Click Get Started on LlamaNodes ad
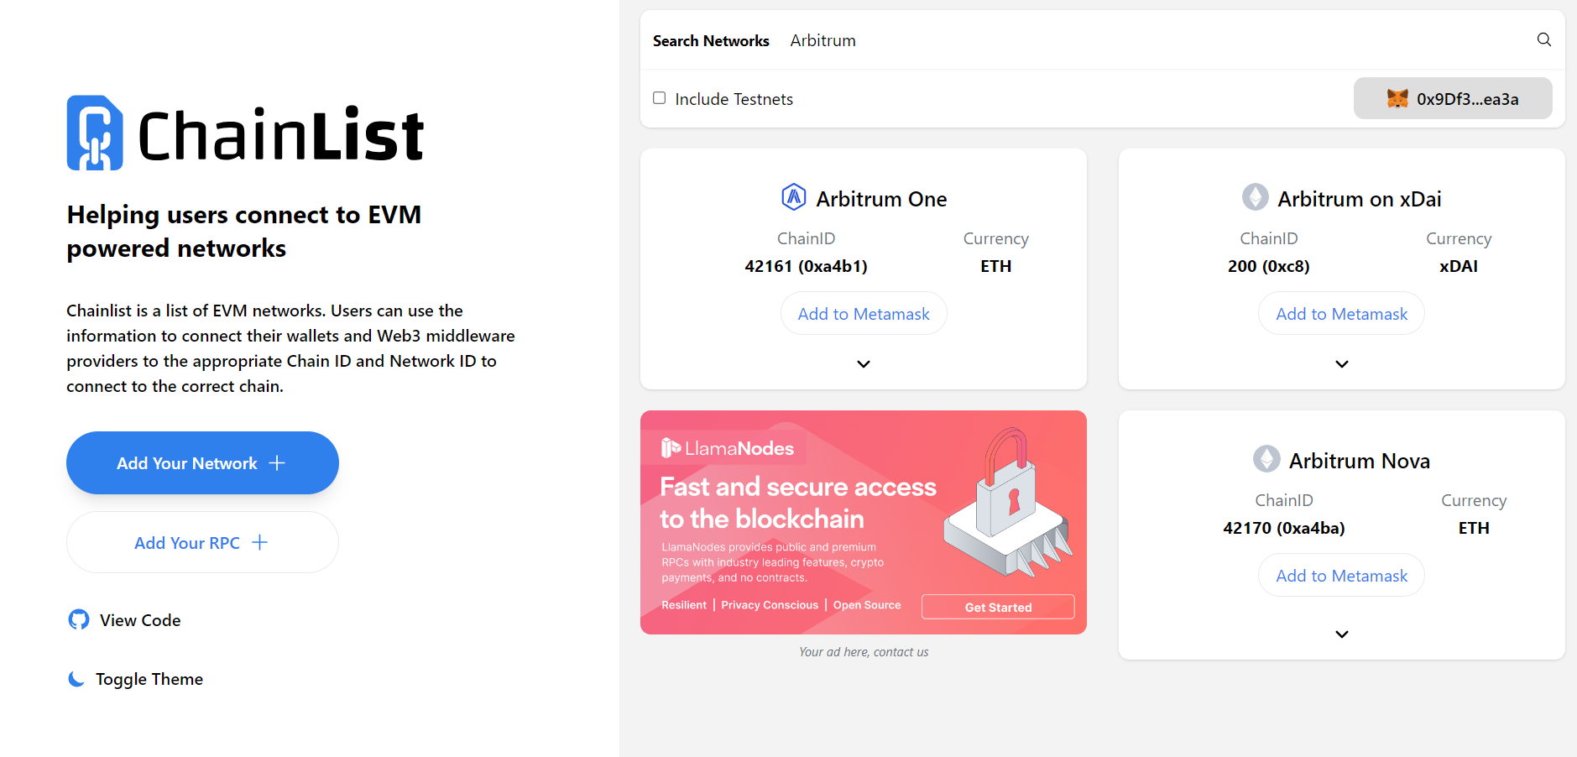 997,607
